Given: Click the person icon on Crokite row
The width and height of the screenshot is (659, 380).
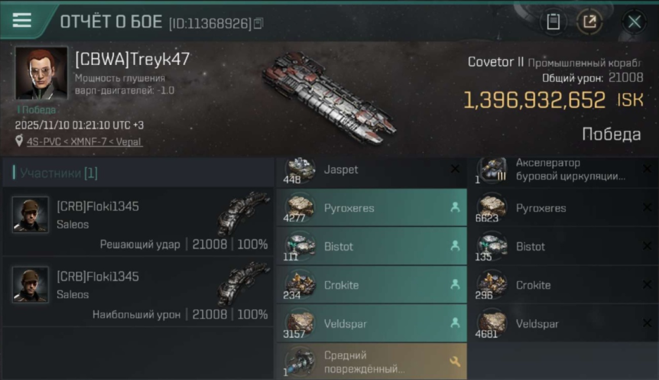Looking at the screenshot, I should point(455,285).
